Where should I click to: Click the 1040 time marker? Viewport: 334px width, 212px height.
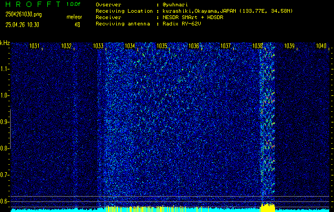pyautogui.click(x=321, y=46)
